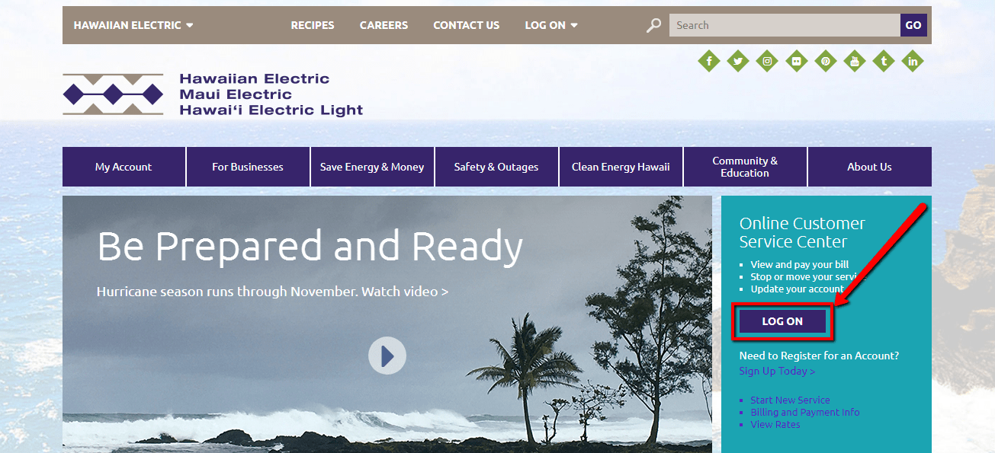Open the LinkedIn social icon
The height and width of the screenshot is (453, 995).
click(x=912, y=61)
